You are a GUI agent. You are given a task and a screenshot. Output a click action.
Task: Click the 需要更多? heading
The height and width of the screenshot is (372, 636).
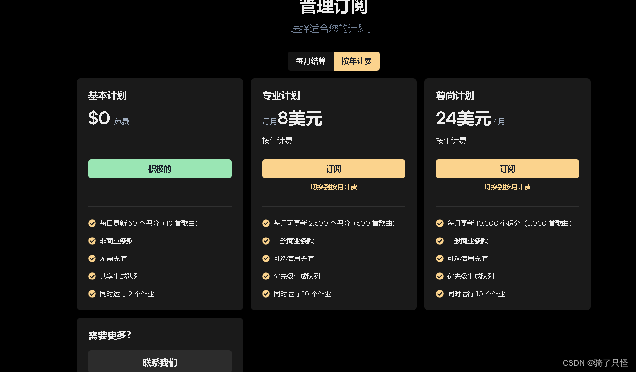110,335
